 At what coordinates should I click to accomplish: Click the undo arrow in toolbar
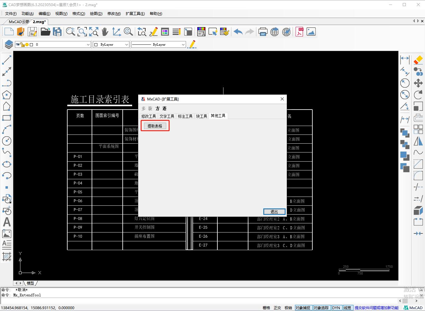point(238,32)
